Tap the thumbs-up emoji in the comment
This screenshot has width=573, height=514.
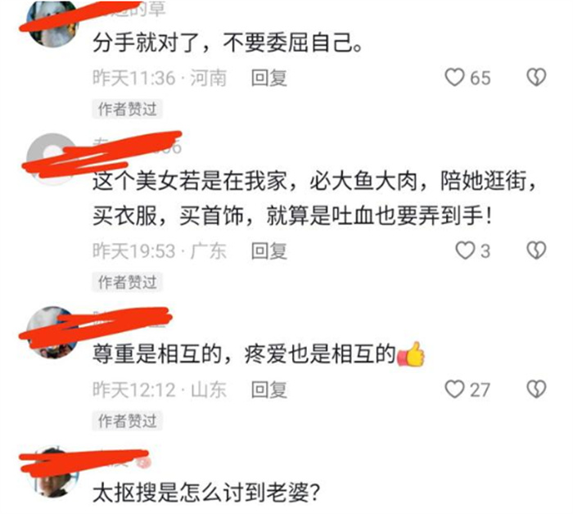click(x=411, y=354)
